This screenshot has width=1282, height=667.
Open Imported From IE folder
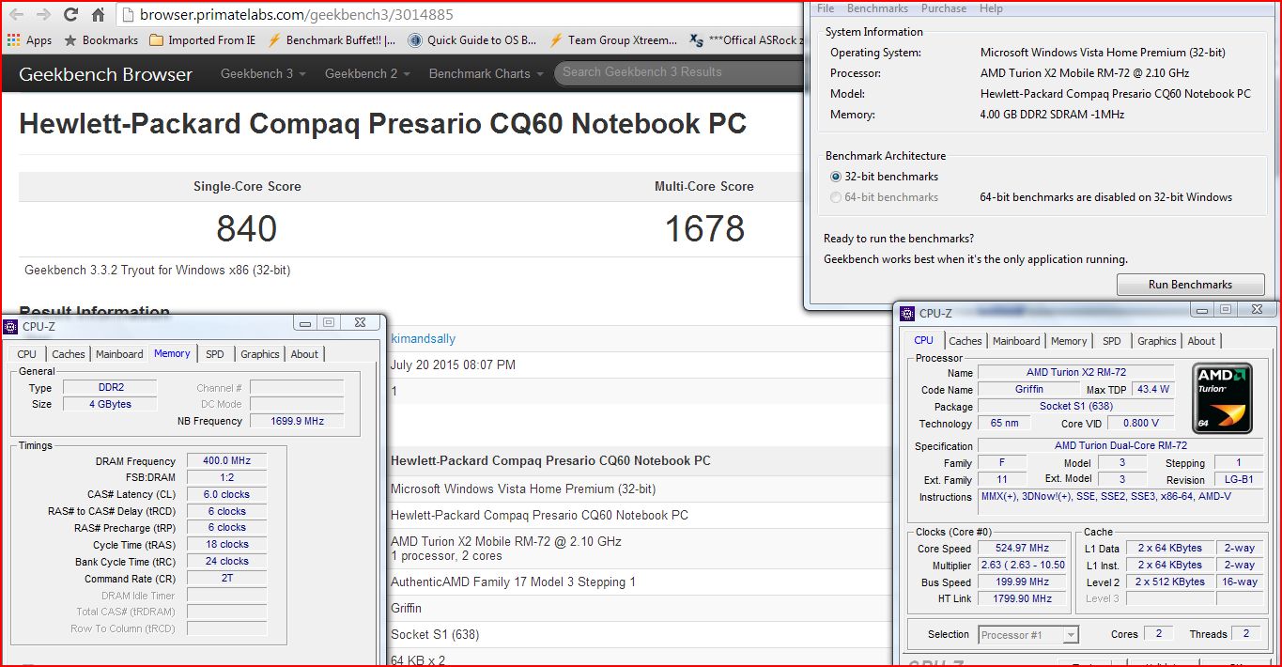(x=202, y=40)
